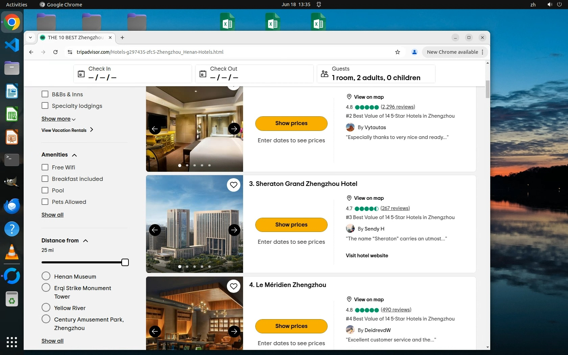Collapse the Distance from section
Viewport: 568px width, 355px height.
click(86, 241)
